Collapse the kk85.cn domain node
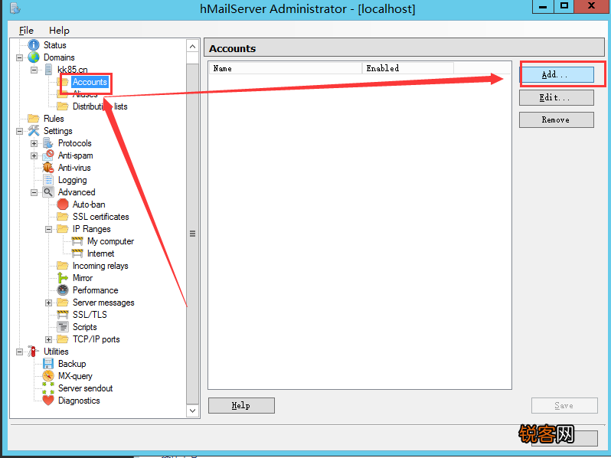This screenshot has height=458, width=611. [x=34, y=70]
